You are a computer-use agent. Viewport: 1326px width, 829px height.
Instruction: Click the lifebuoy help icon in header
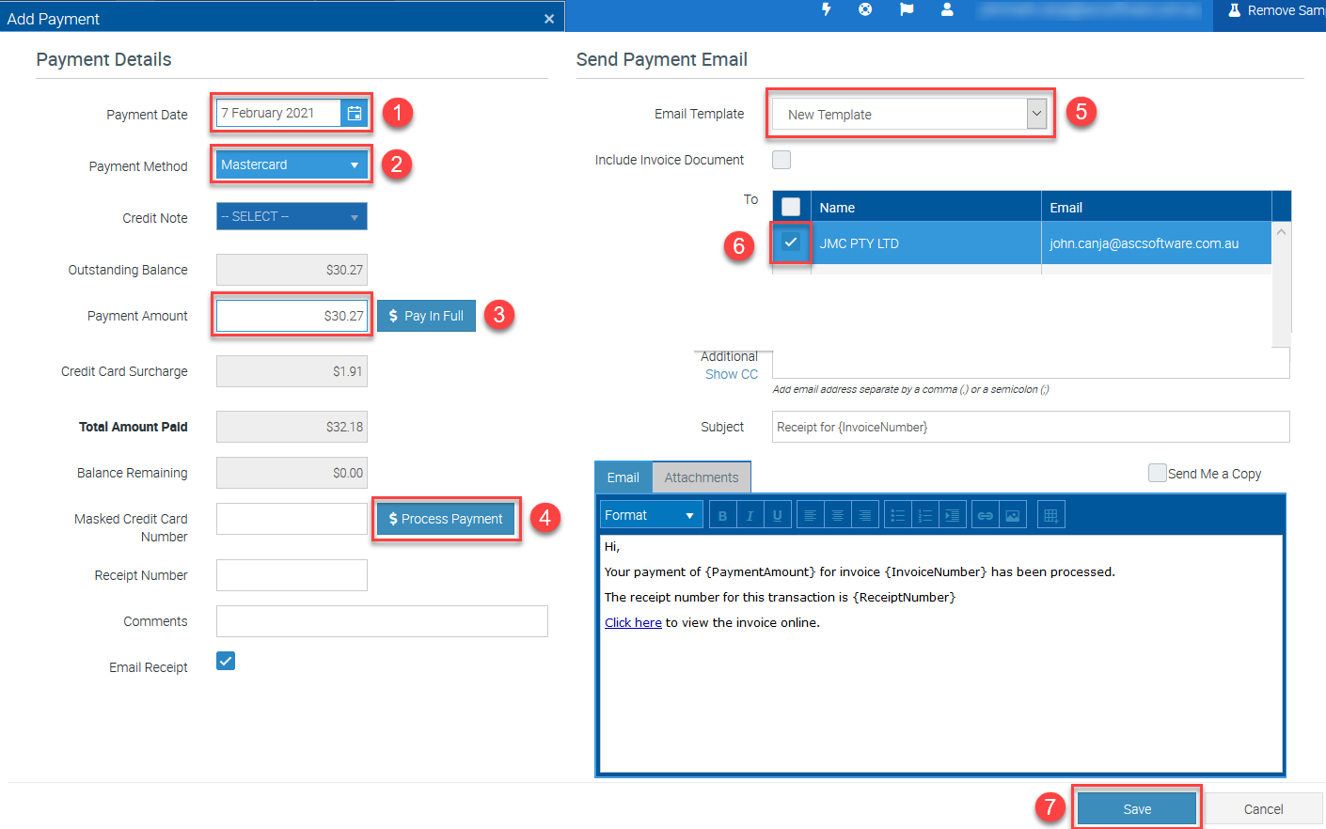865,9
